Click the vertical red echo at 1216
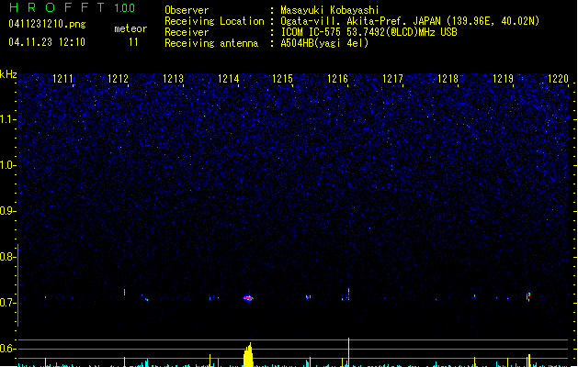The image size is (578, 367). (x=348, y=295)
